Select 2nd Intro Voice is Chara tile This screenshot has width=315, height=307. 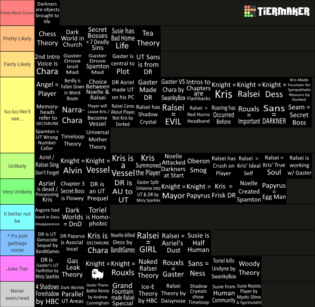[x=47, y=64]
